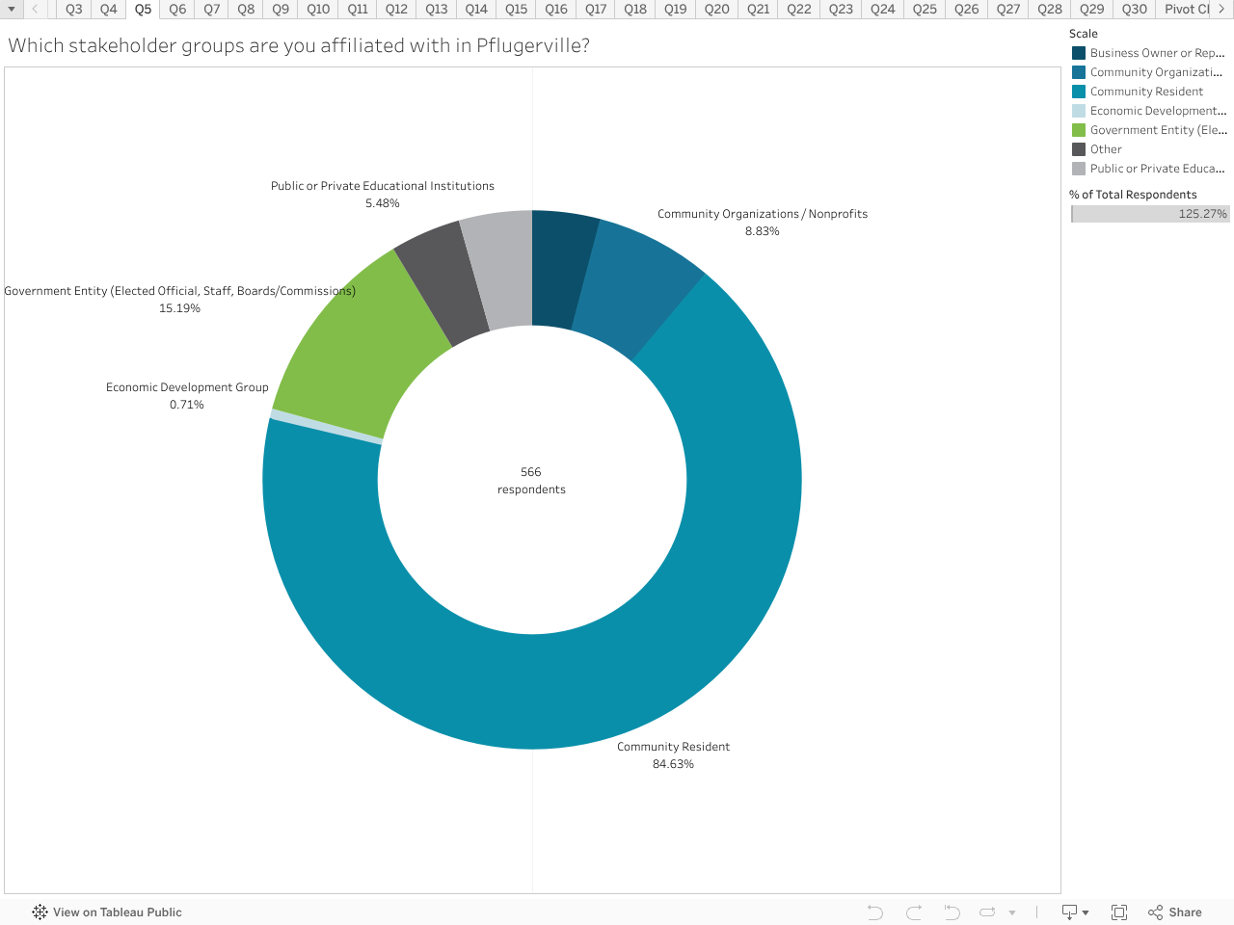Switch to the Q6 tab

tap(177, 10)
